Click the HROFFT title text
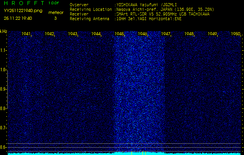 point(24,3)
